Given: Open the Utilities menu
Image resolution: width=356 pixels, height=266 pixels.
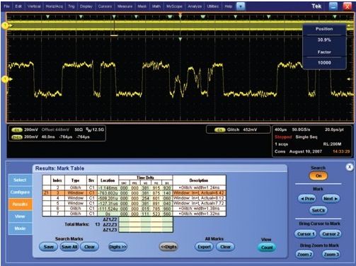Looking at the screenshot, I should coord(213,6).
